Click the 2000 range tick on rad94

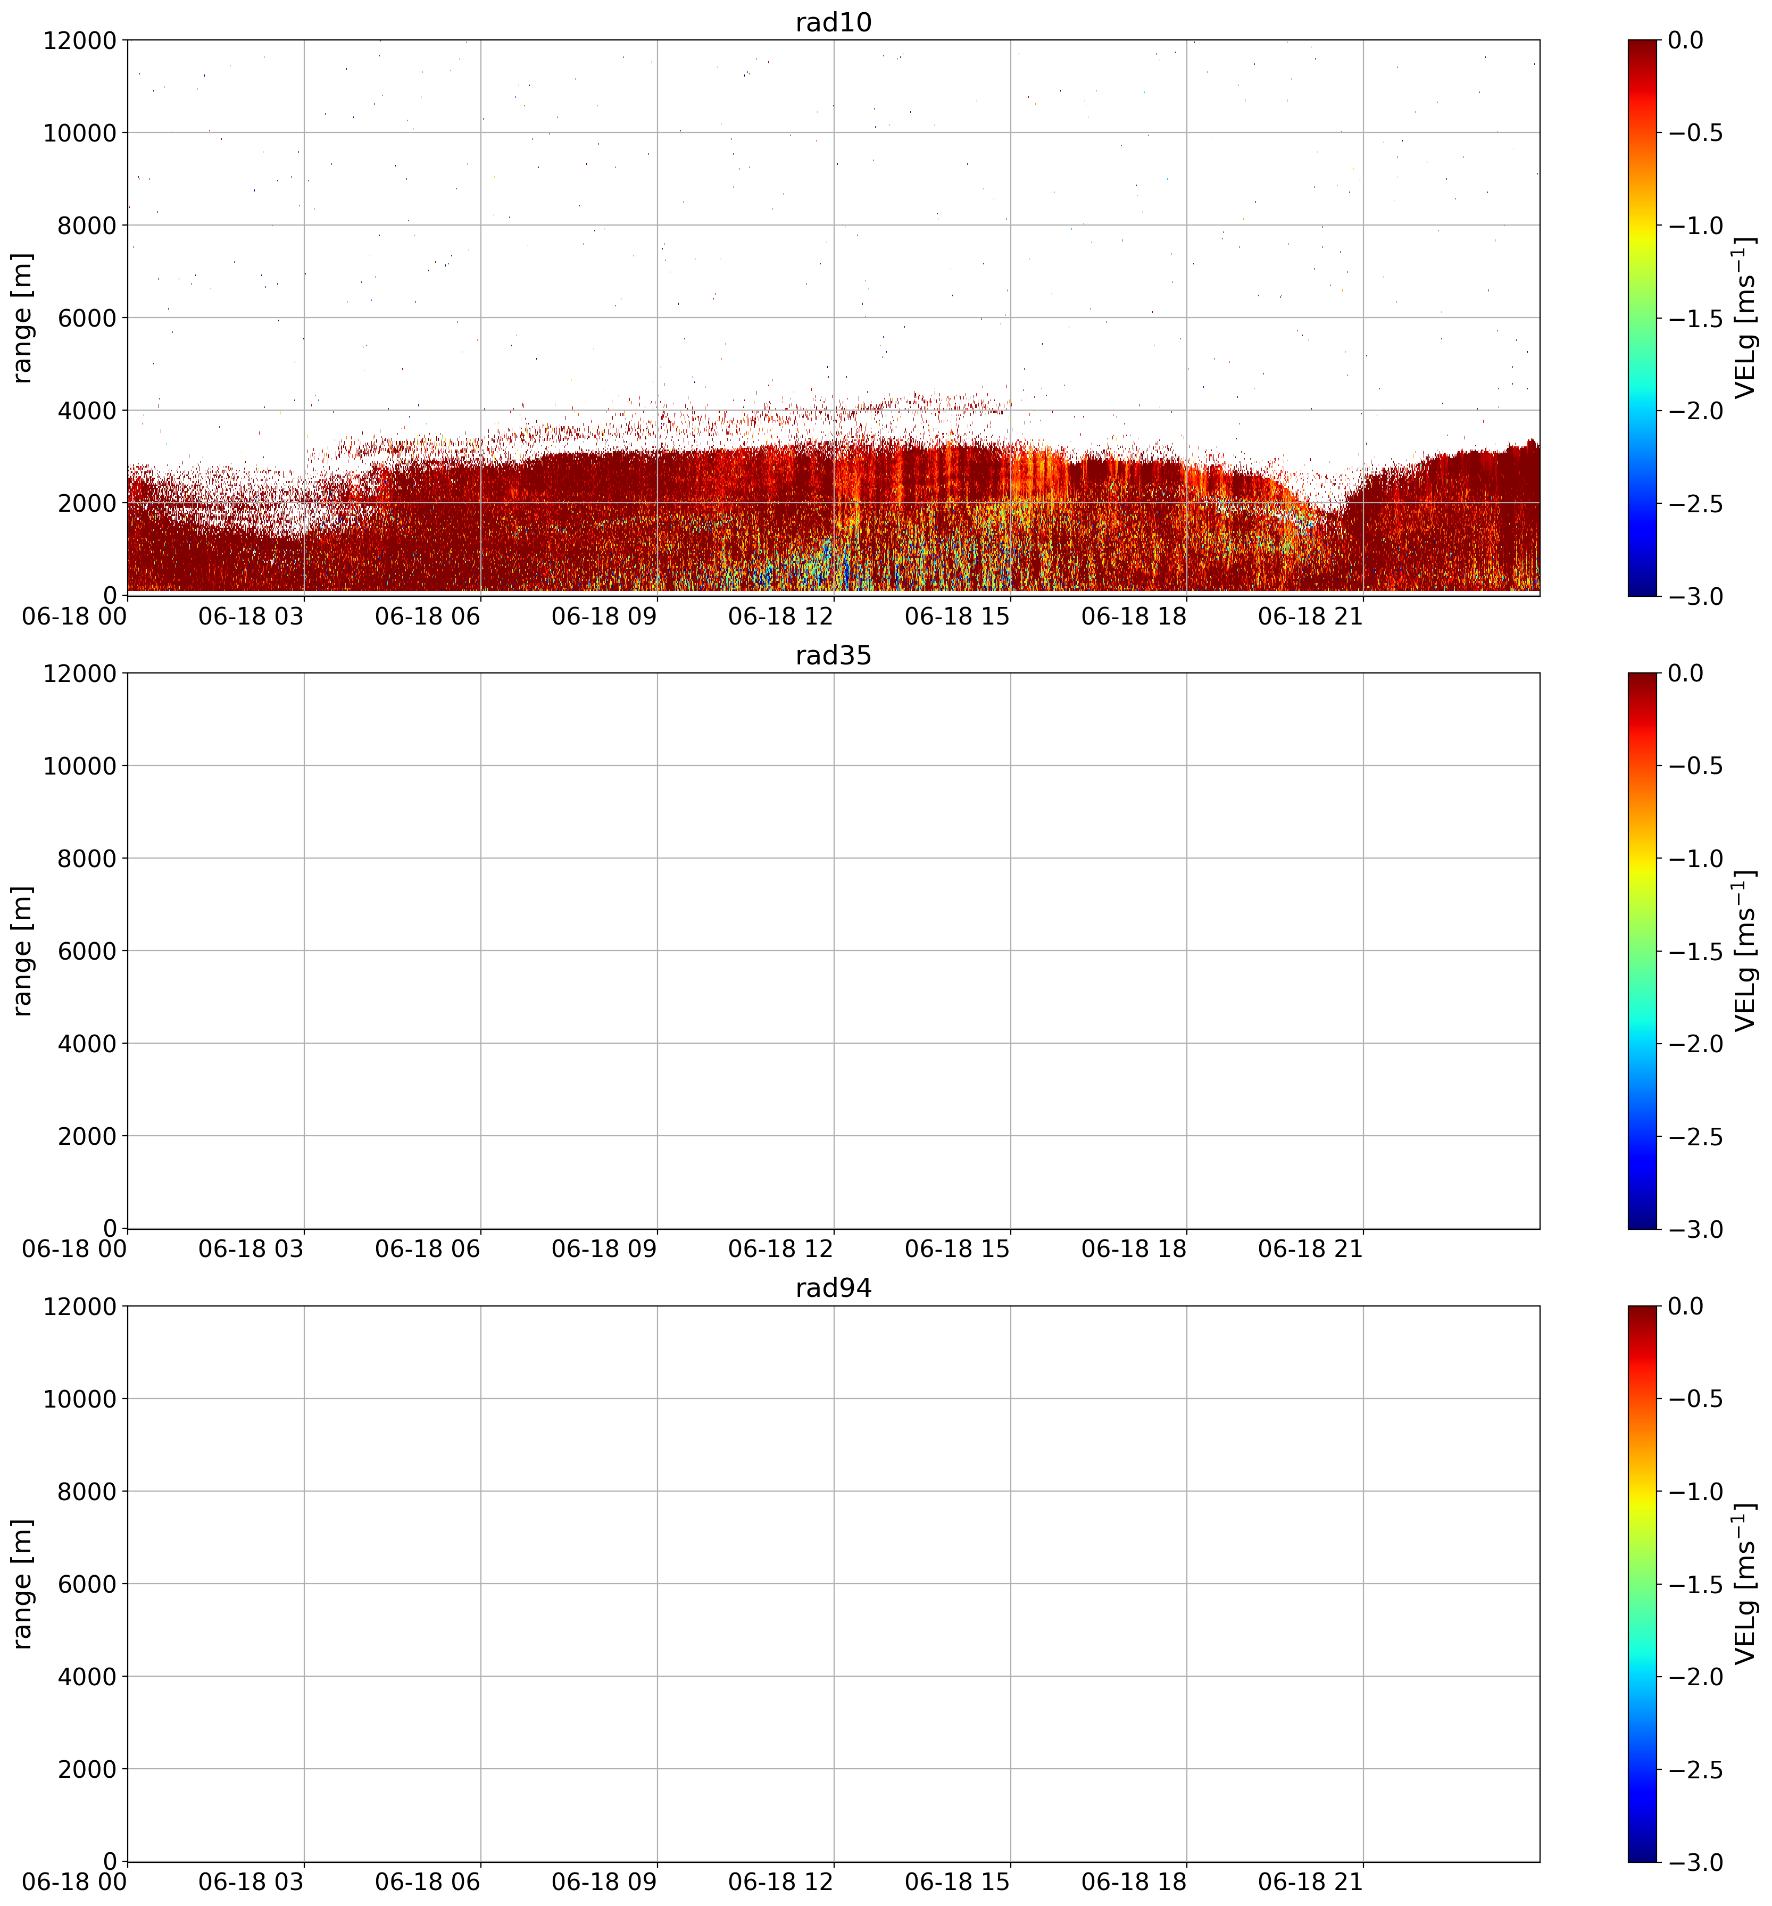pyautogui.click(x=86, y=1769)
